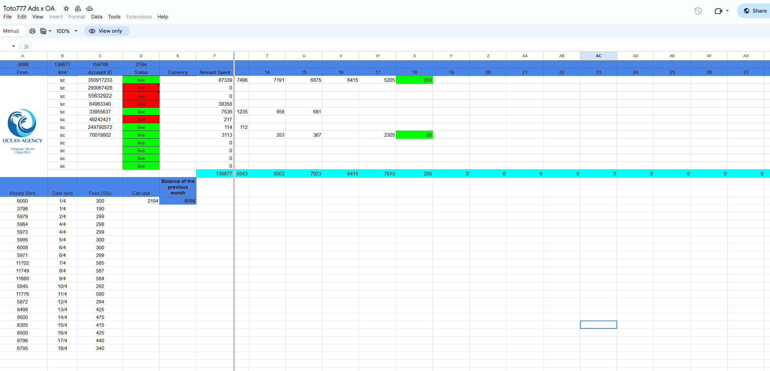
Task: Click green cell with value 200
Action: [414, 80]
